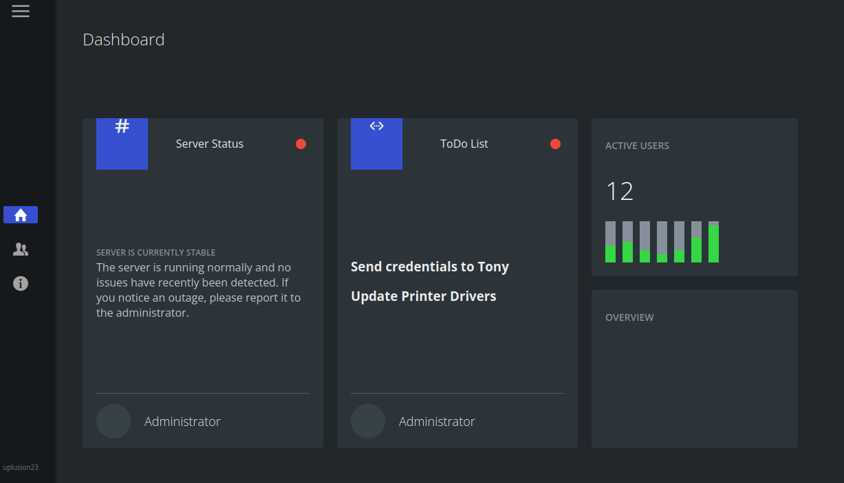The width and height of the screenshot is (844, 483).
Task: Click the red dot on Server Status
Action: [301, 144]
